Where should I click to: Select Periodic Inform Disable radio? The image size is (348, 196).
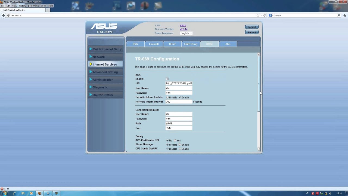click(x=167, y=97)
